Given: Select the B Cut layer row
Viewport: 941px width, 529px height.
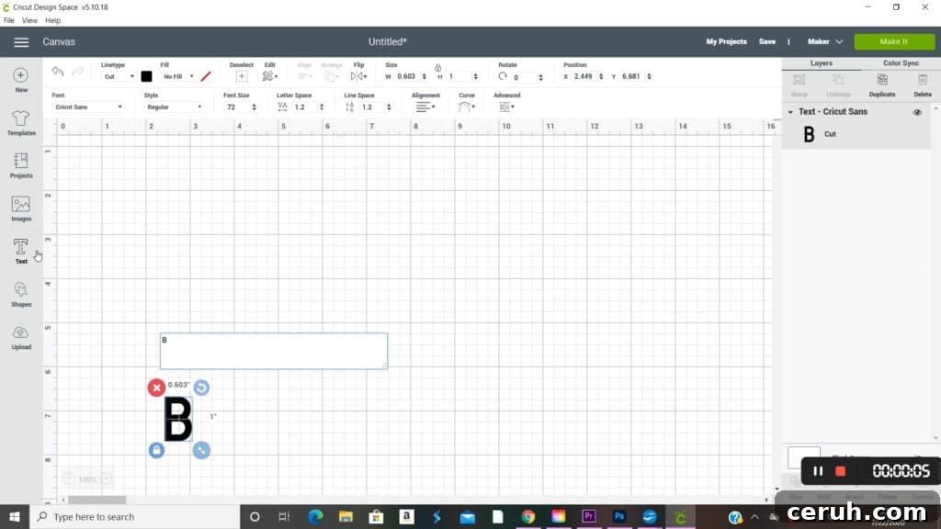Looking at the screenshot, I should (856, 134).
